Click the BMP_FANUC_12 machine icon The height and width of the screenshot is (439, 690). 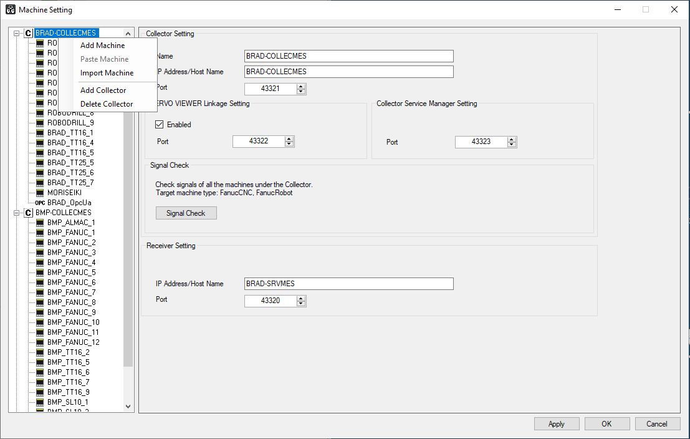click(40, 342)
